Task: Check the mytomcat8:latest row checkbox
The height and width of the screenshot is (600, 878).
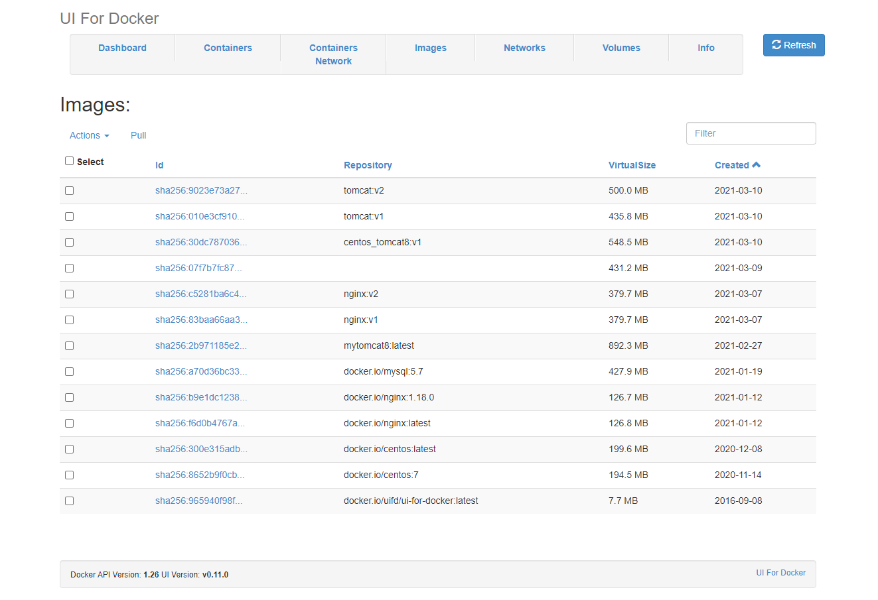Action: (x=69, y=346)
